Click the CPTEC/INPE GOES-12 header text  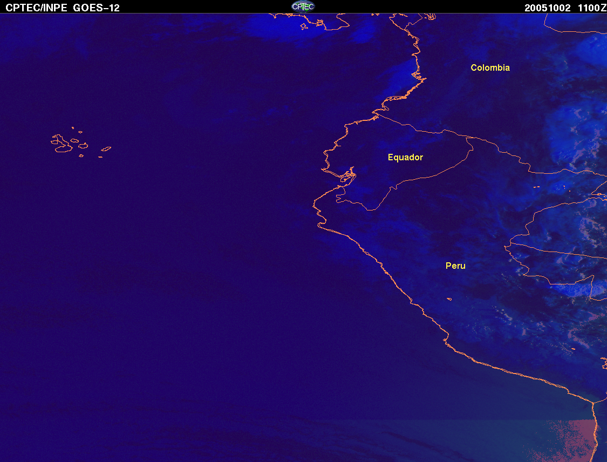pyautogui.click(x=63, y=8)
